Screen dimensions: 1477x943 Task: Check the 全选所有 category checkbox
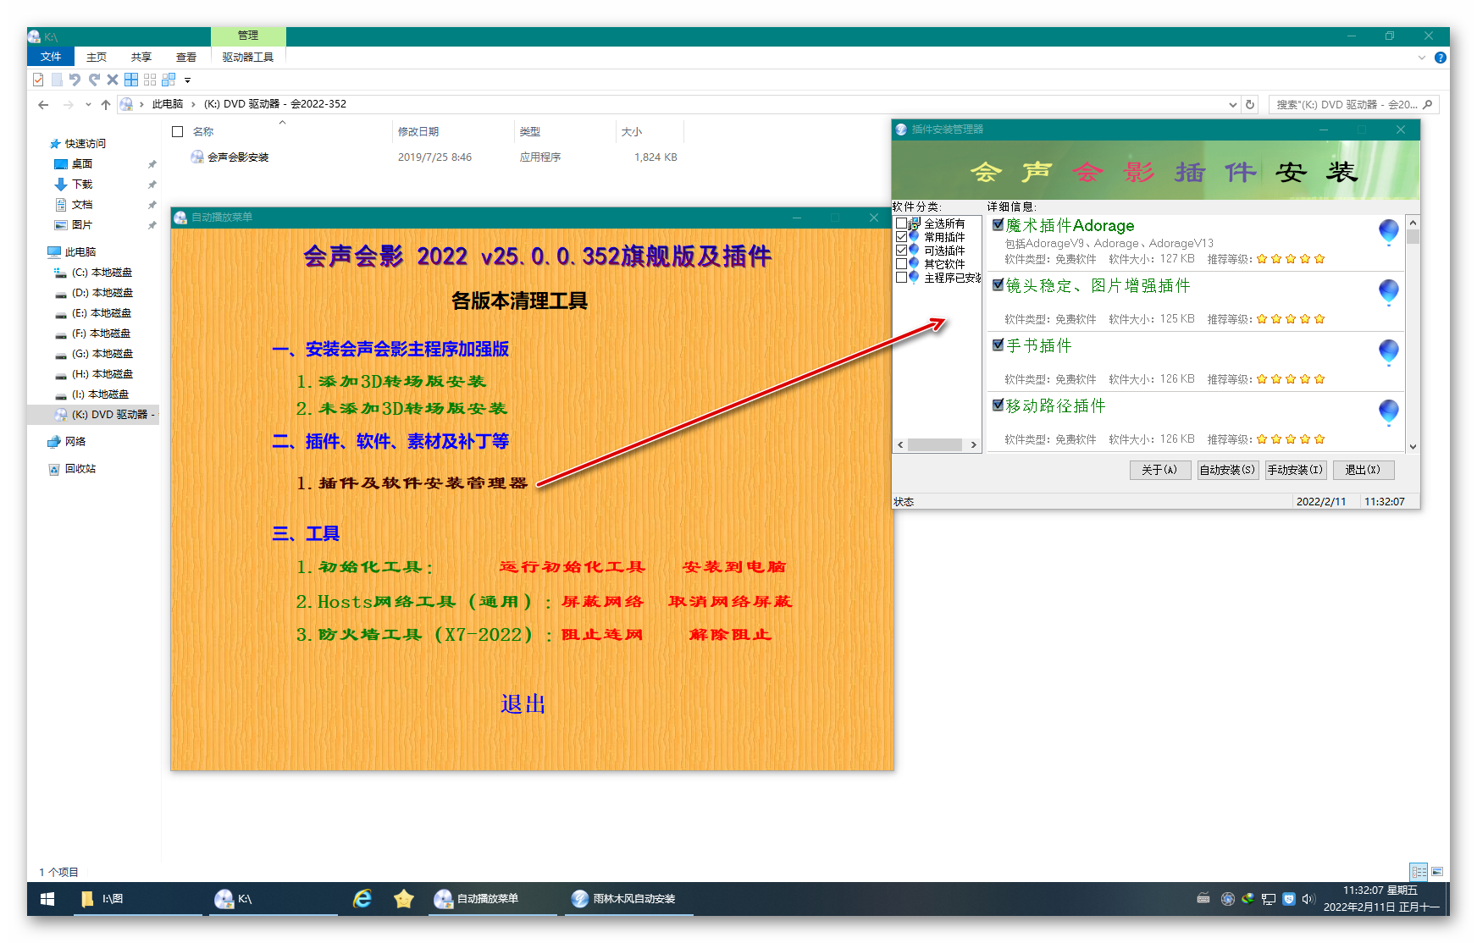902,223
